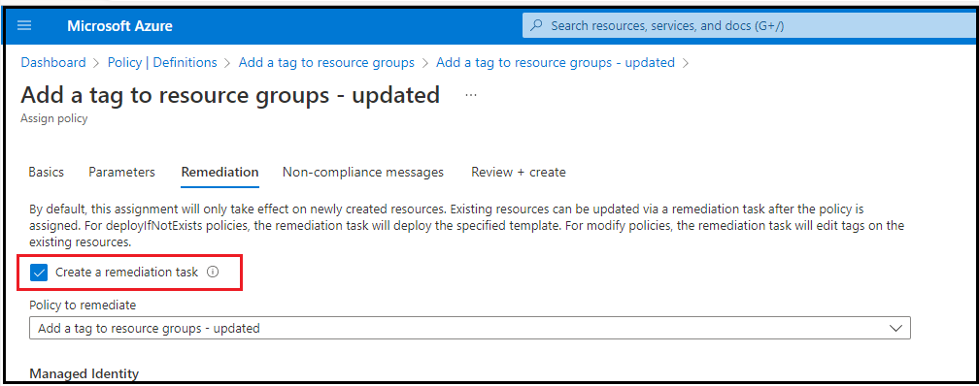Switch to the Parameters tab
The width and height of the screenshot is (979, 386).
[x=121, y=172]
